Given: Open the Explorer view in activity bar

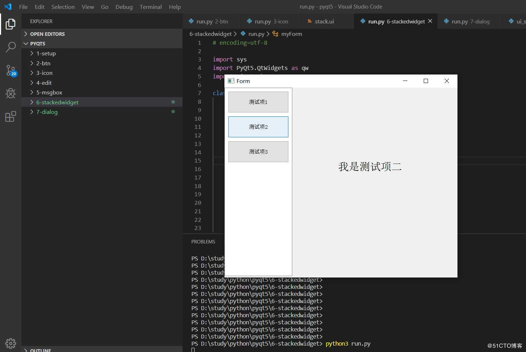Looking at the screenshot, I should (11, 24).
